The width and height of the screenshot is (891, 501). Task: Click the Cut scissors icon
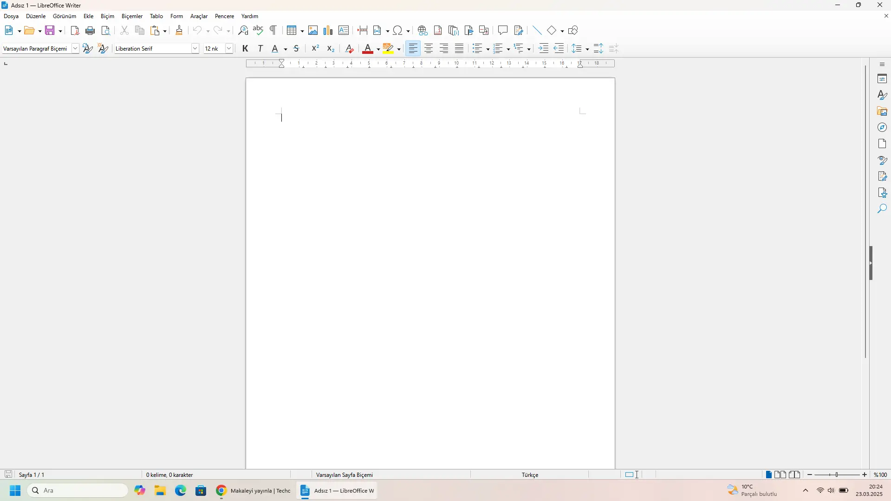click(124, 31)
